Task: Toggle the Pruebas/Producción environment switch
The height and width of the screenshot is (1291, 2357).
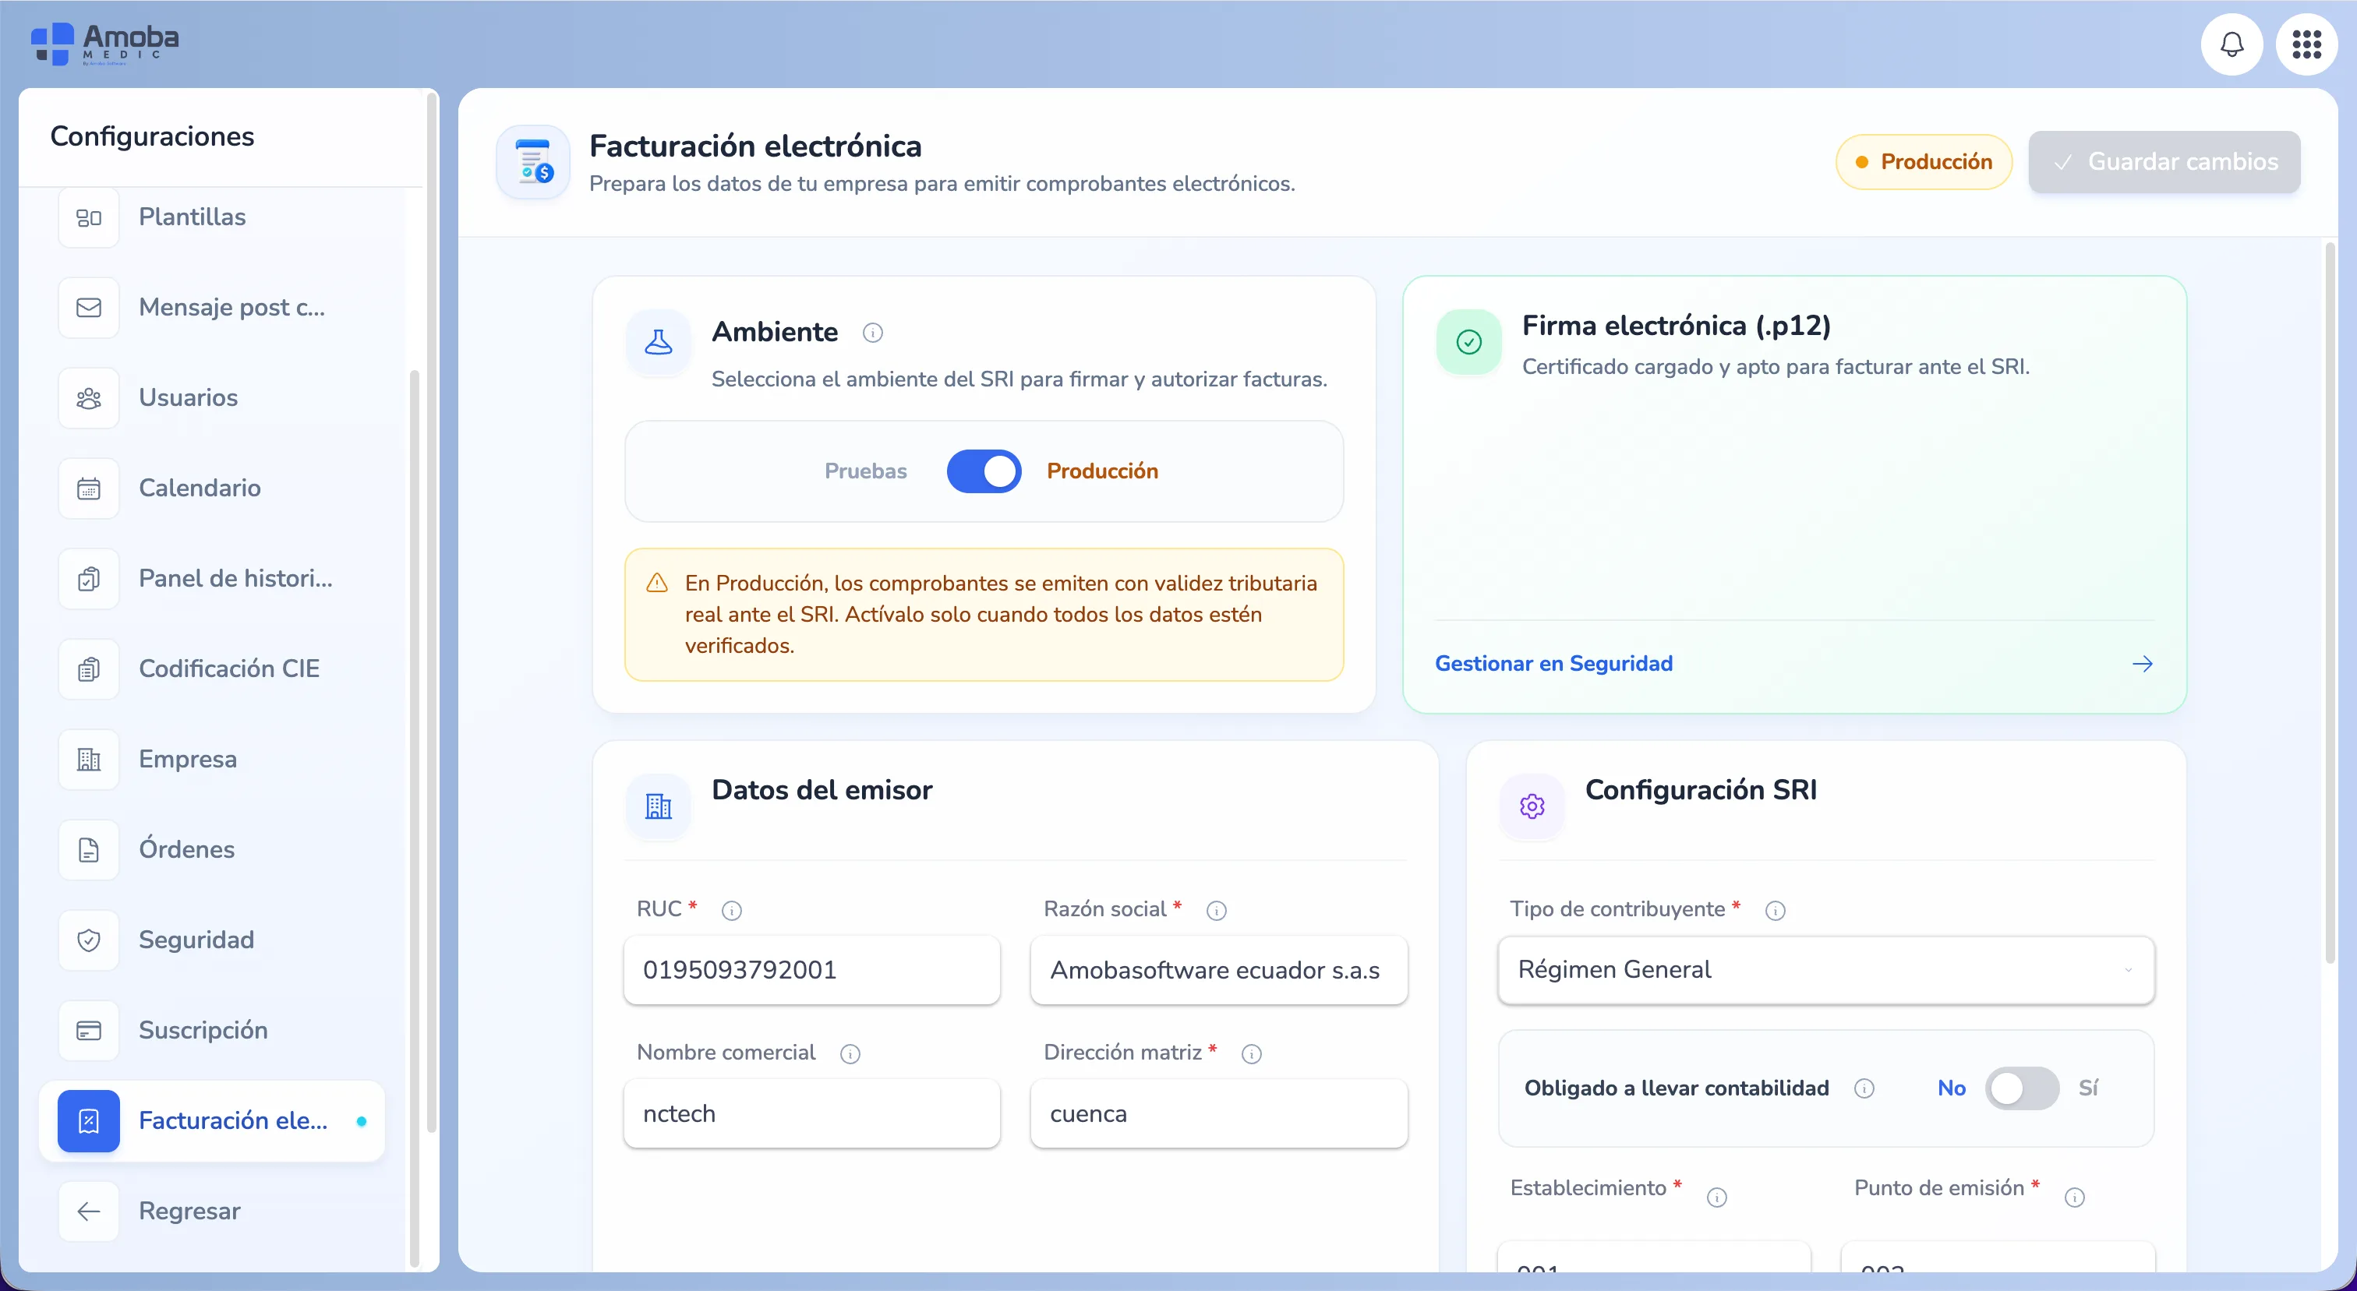Action: click(984, 471)
